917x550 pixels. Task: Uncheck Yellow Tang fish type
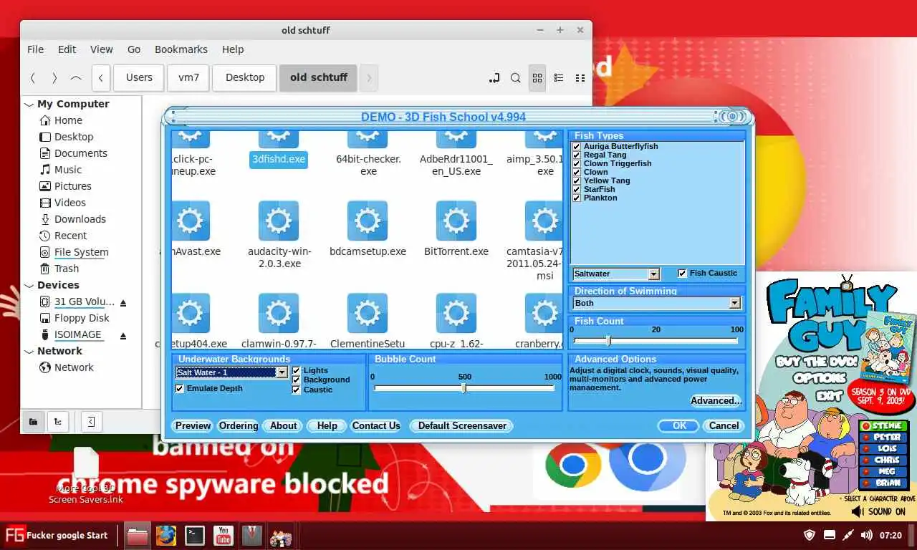(x=577, y=180)
